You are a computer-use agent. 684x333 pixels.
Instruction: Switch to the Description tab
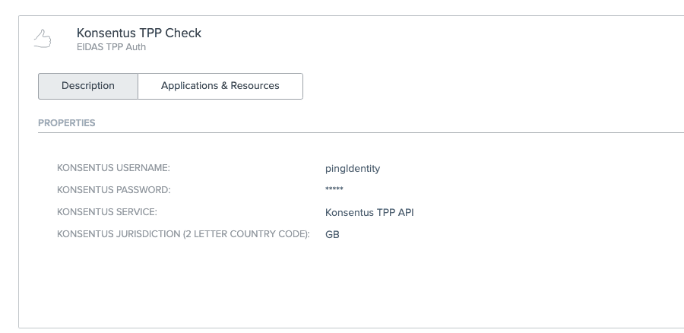click(88, 86)
